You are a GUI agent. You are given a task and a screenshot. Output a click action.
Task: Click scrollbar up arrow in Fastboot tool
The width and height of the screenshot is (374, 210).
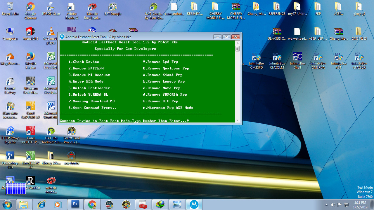238,43
